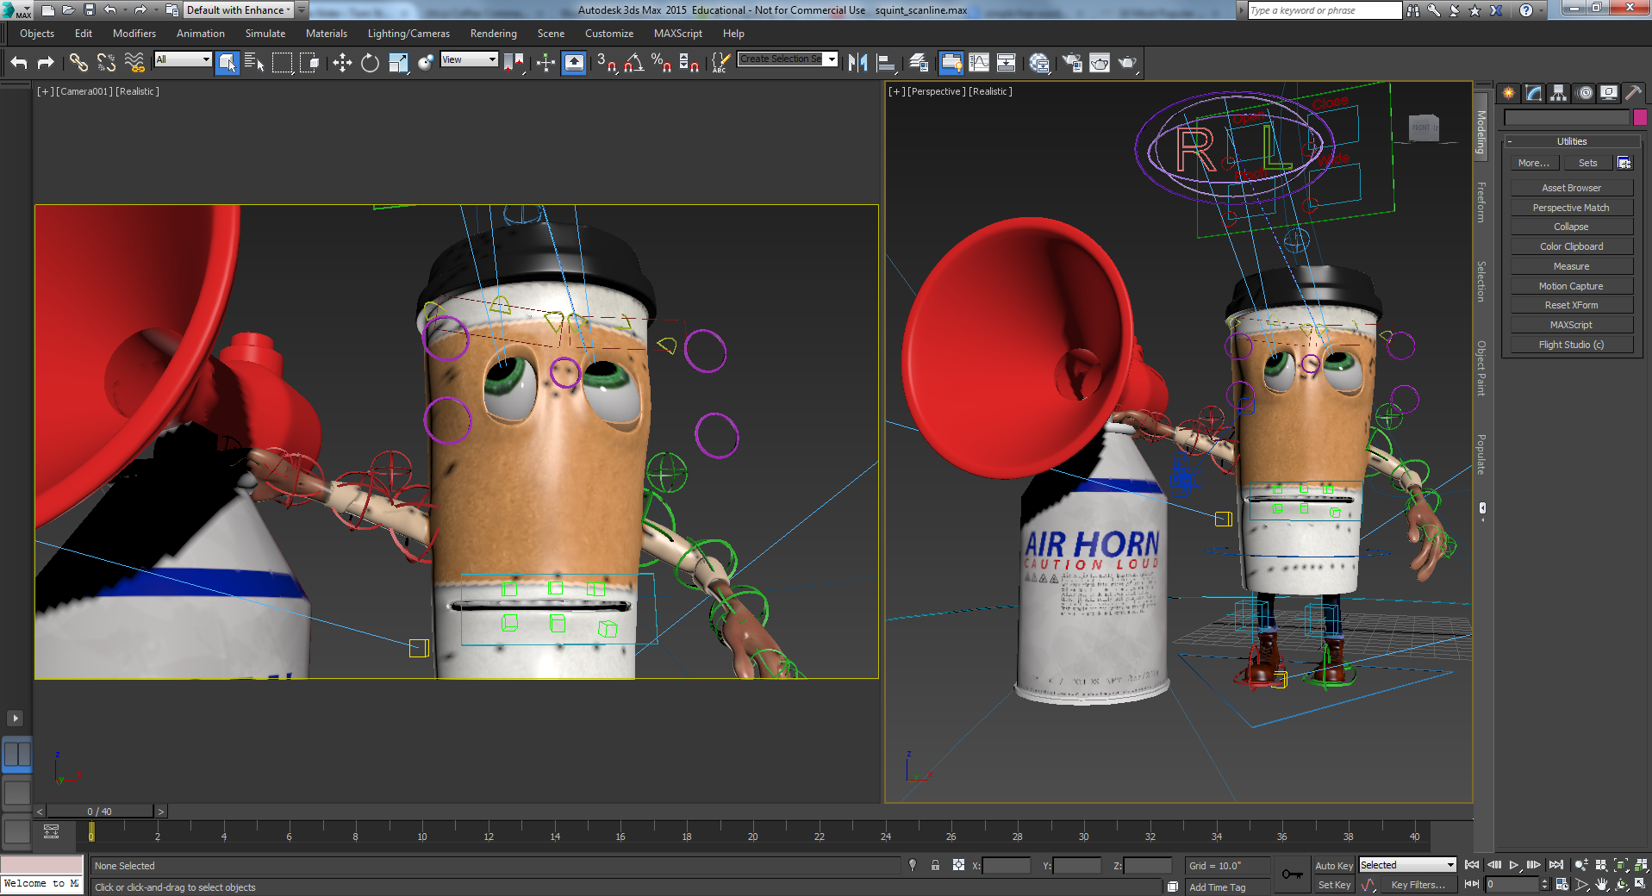This screenshot has height=896, width=1652.
Task: Open the View reference coordinate dropdown
Action: (x=469, y=59)
